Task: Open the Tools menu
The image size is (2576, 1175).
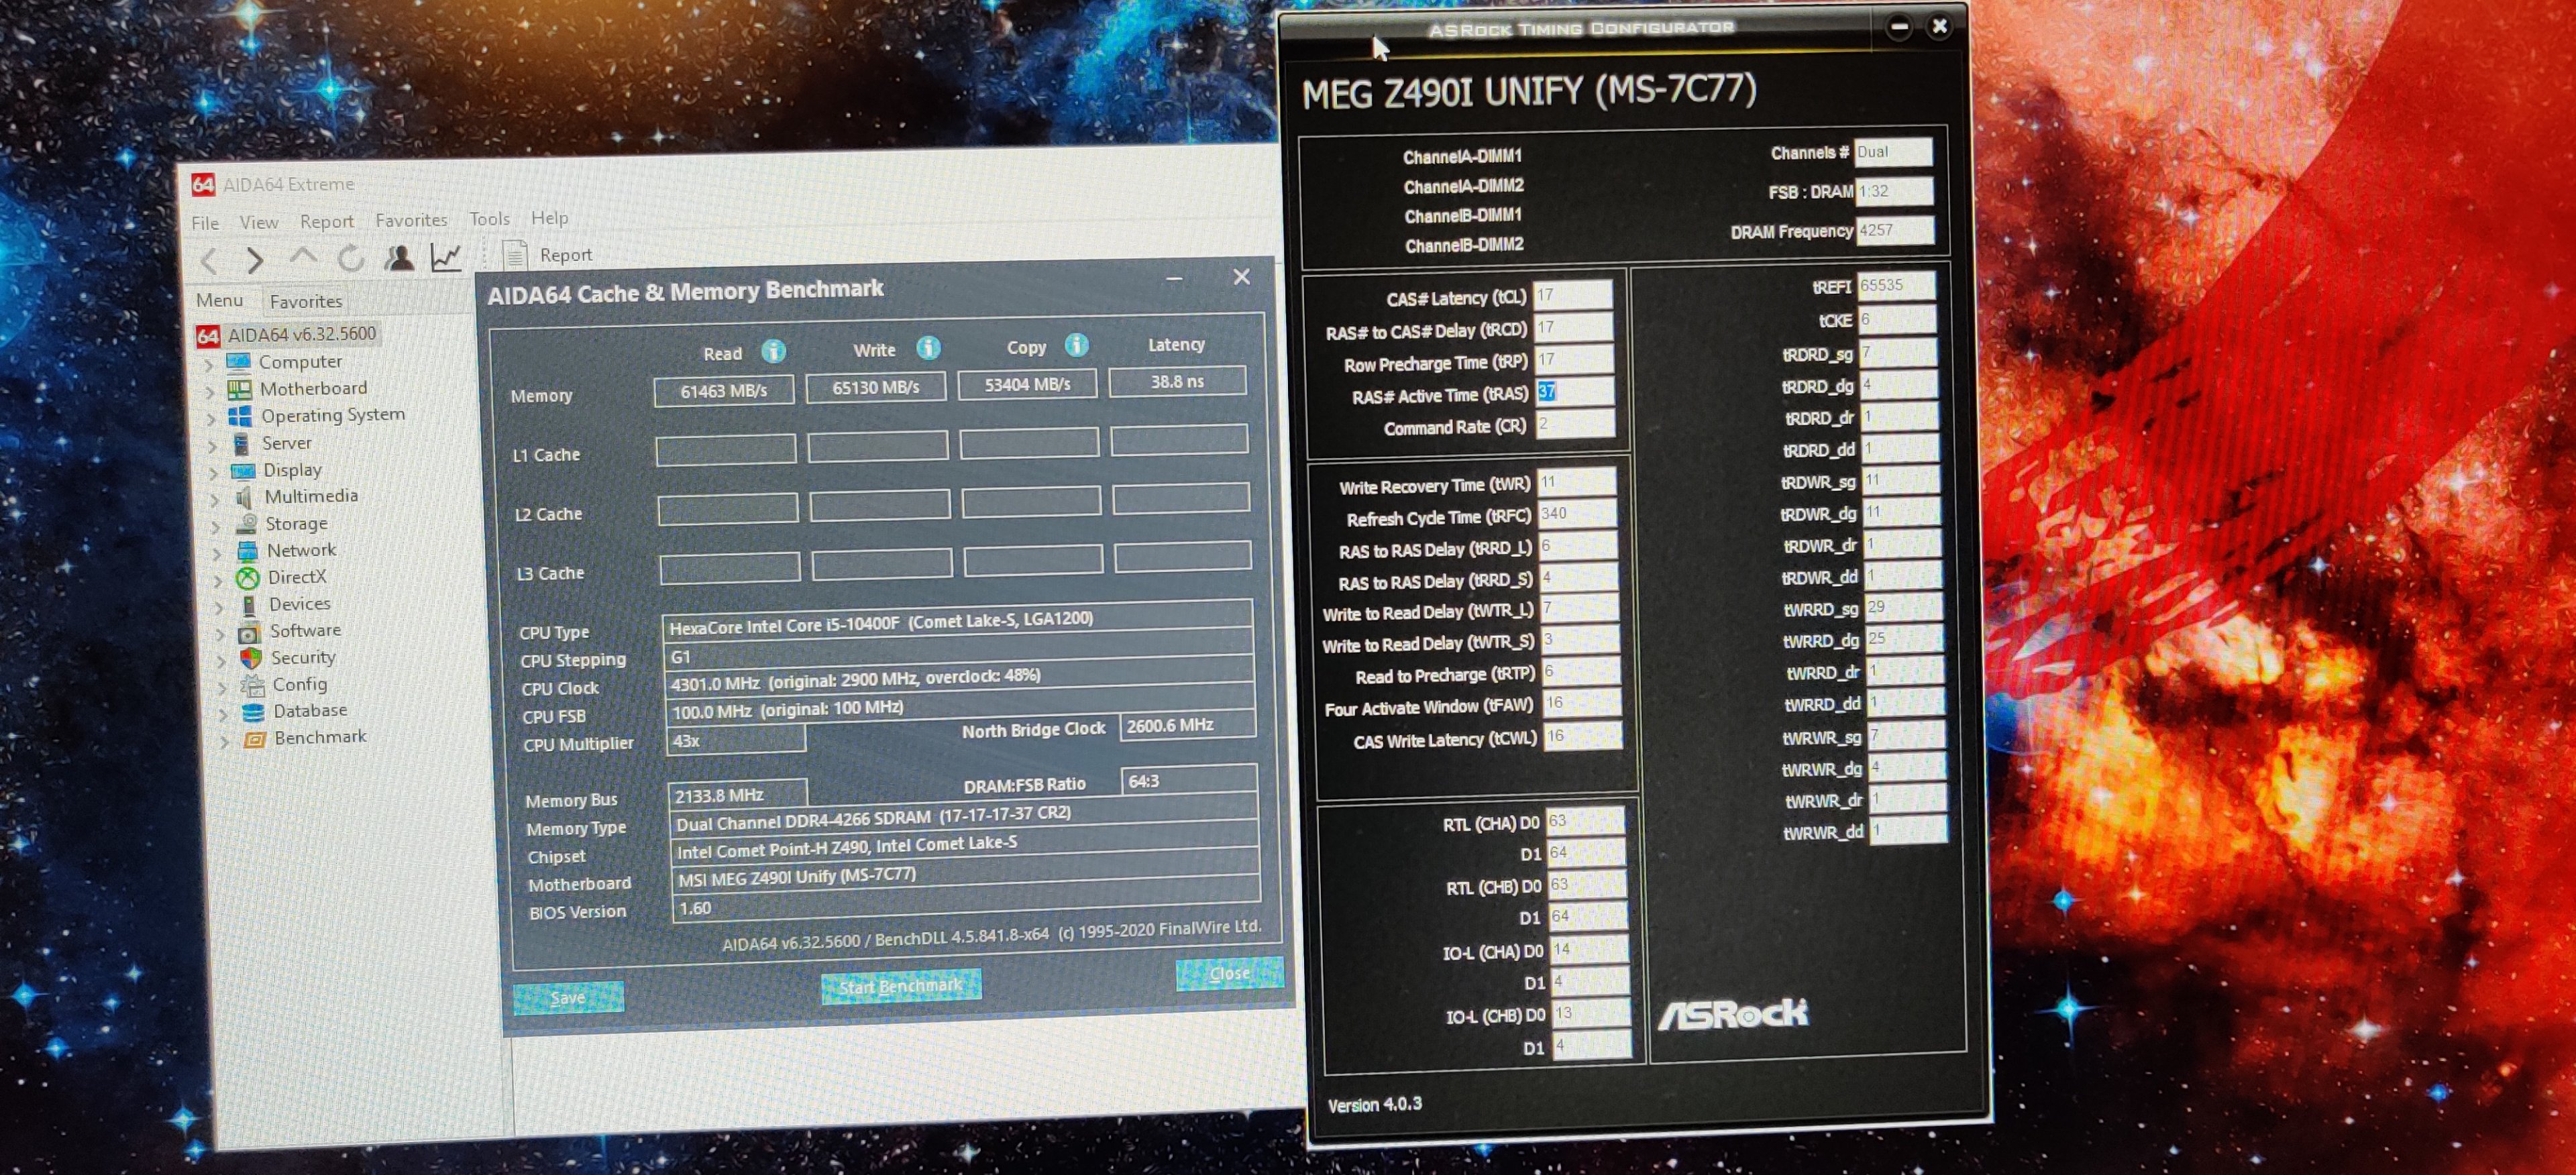Action: 489,219
